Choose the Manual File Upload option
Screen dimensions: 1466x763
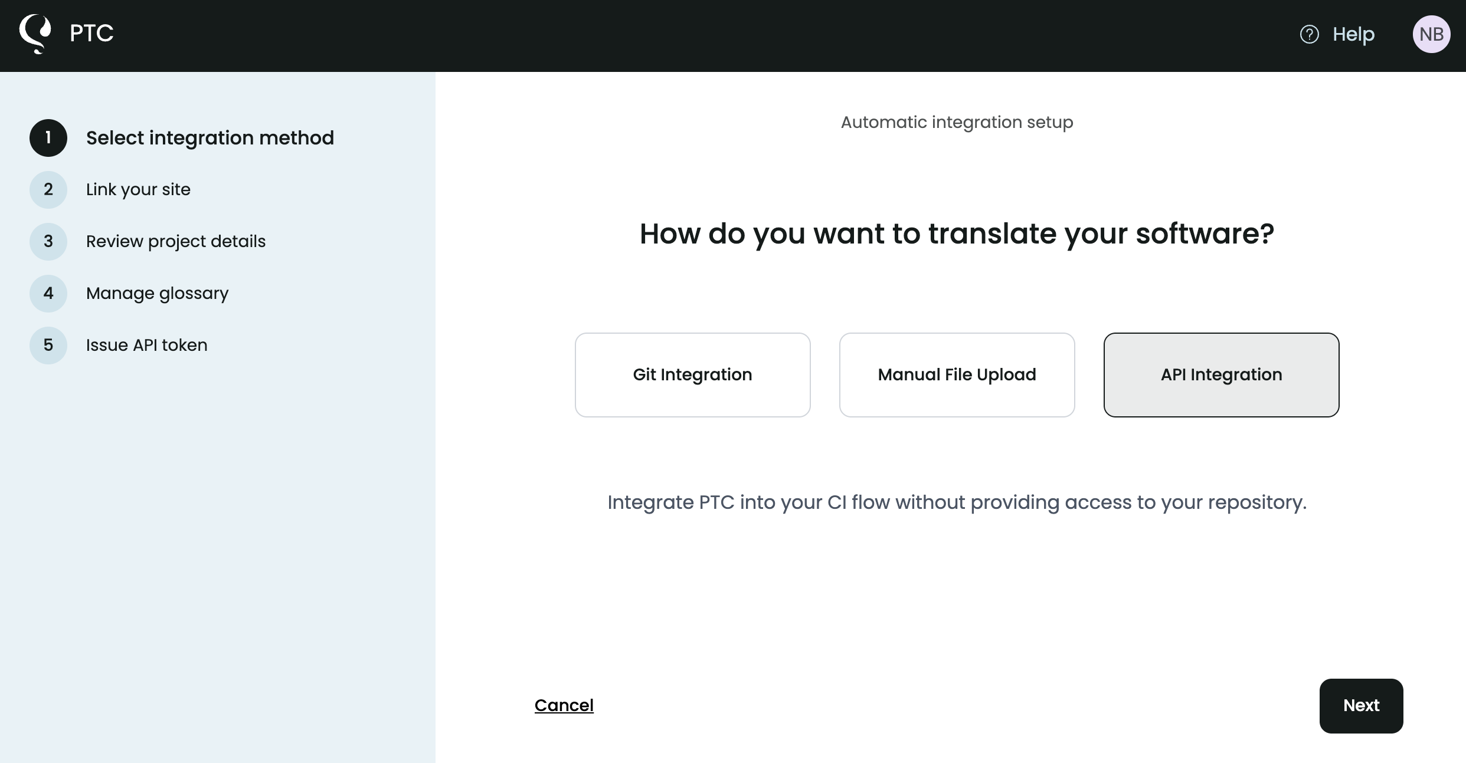click(x=957, y=375)
